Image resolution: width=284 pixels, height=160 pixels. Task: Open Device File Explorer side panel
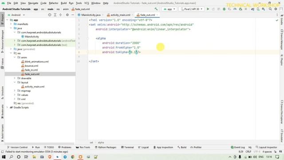pyautogui.click(x=282, y=112)
